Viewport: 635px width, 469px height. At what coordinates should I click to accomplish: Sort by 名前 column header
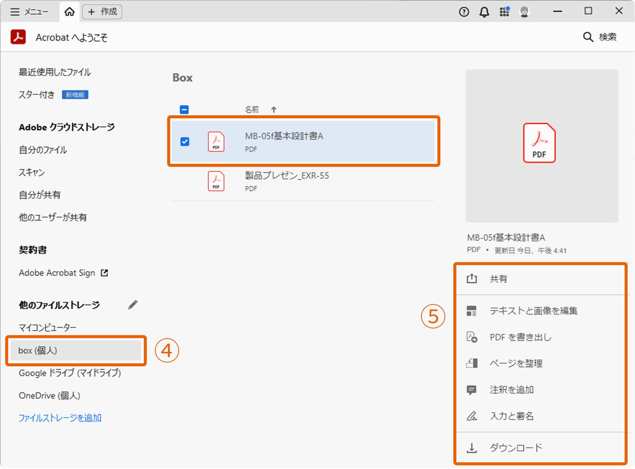(x=252, y=110)
